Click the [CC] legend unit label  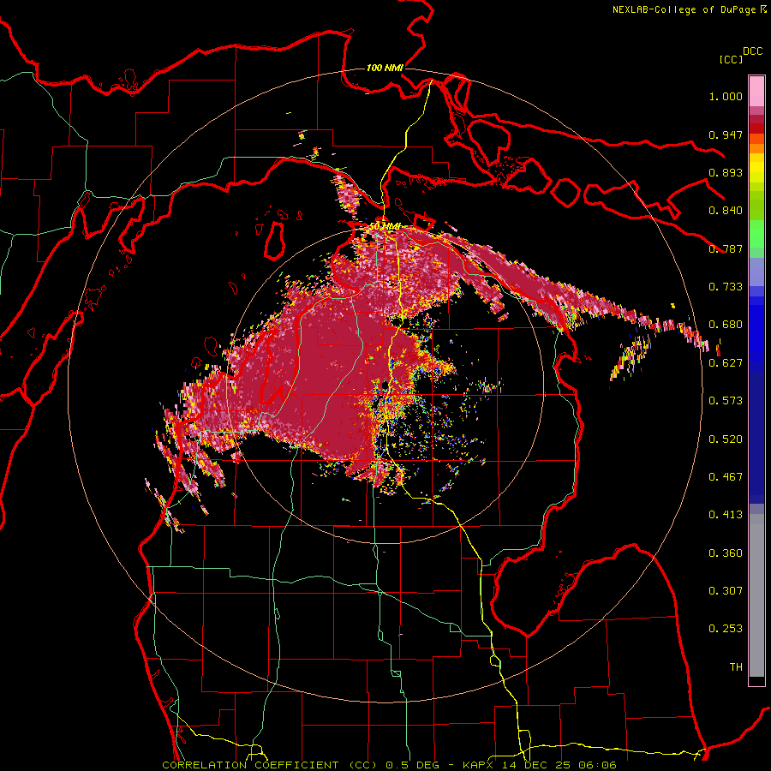(x=731, y=59)
